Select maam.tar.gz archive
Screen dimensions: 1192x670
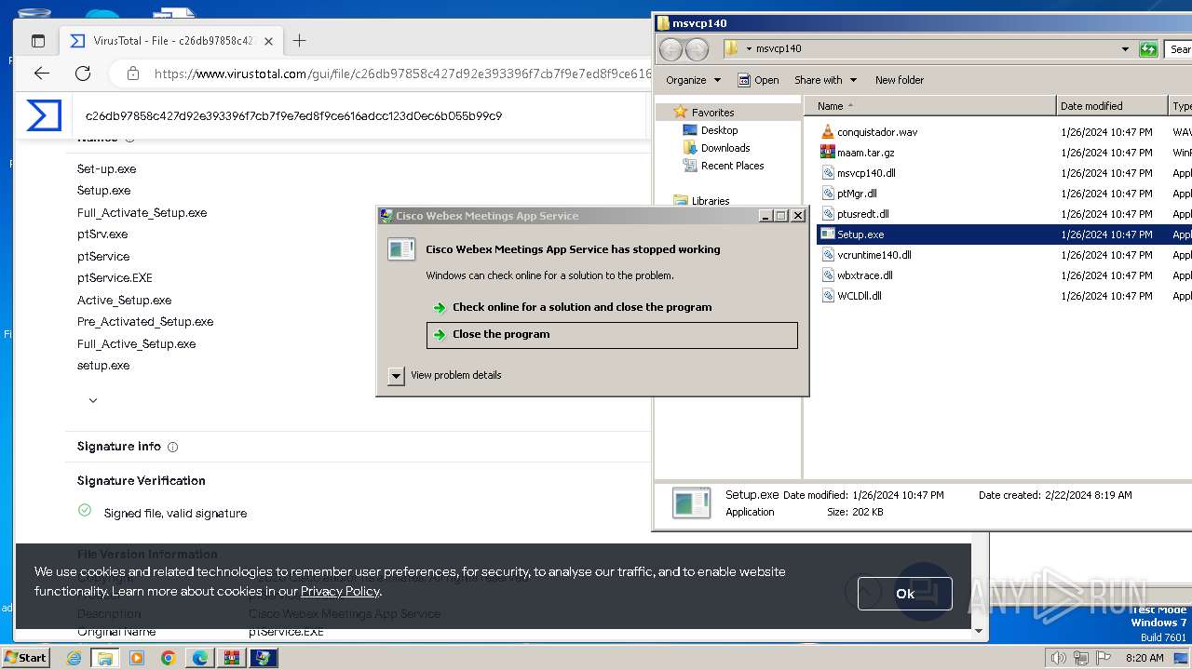(865, 153)
